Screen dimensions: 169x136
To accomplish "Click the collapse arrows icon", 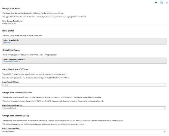I will click(167, 2).
